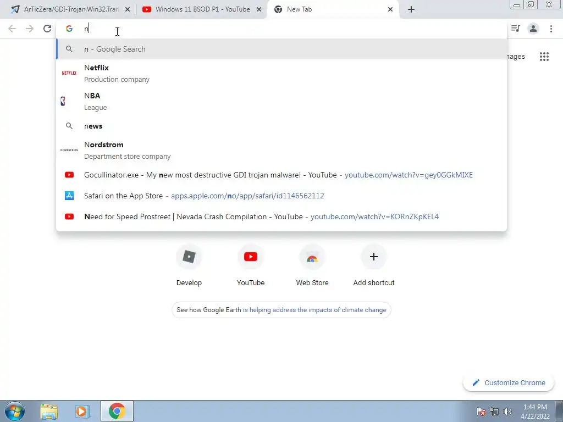
Task: Open the Web Store shortcut tile
Action: point(312,265)
